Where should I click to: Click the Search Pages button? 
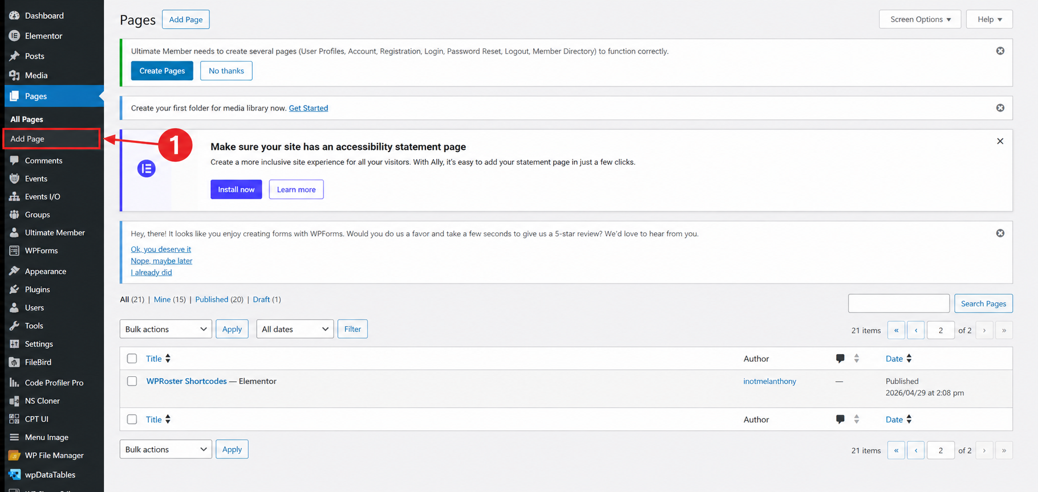coord(984,304)
